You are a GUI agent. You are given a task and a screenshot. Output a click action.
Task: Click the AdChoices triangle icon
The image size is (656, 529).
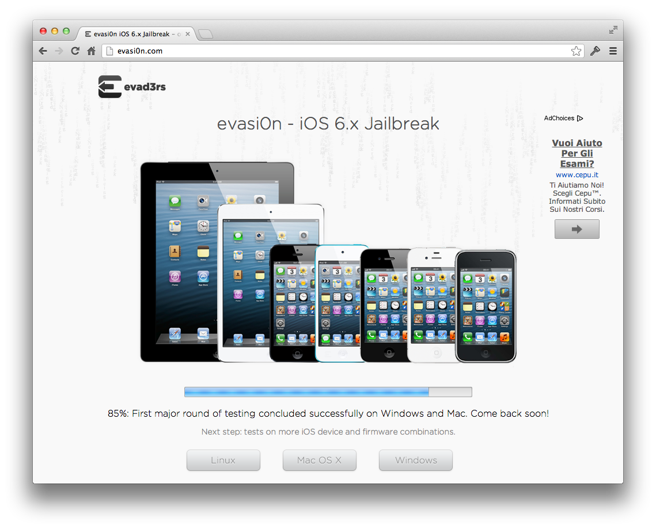580,119
